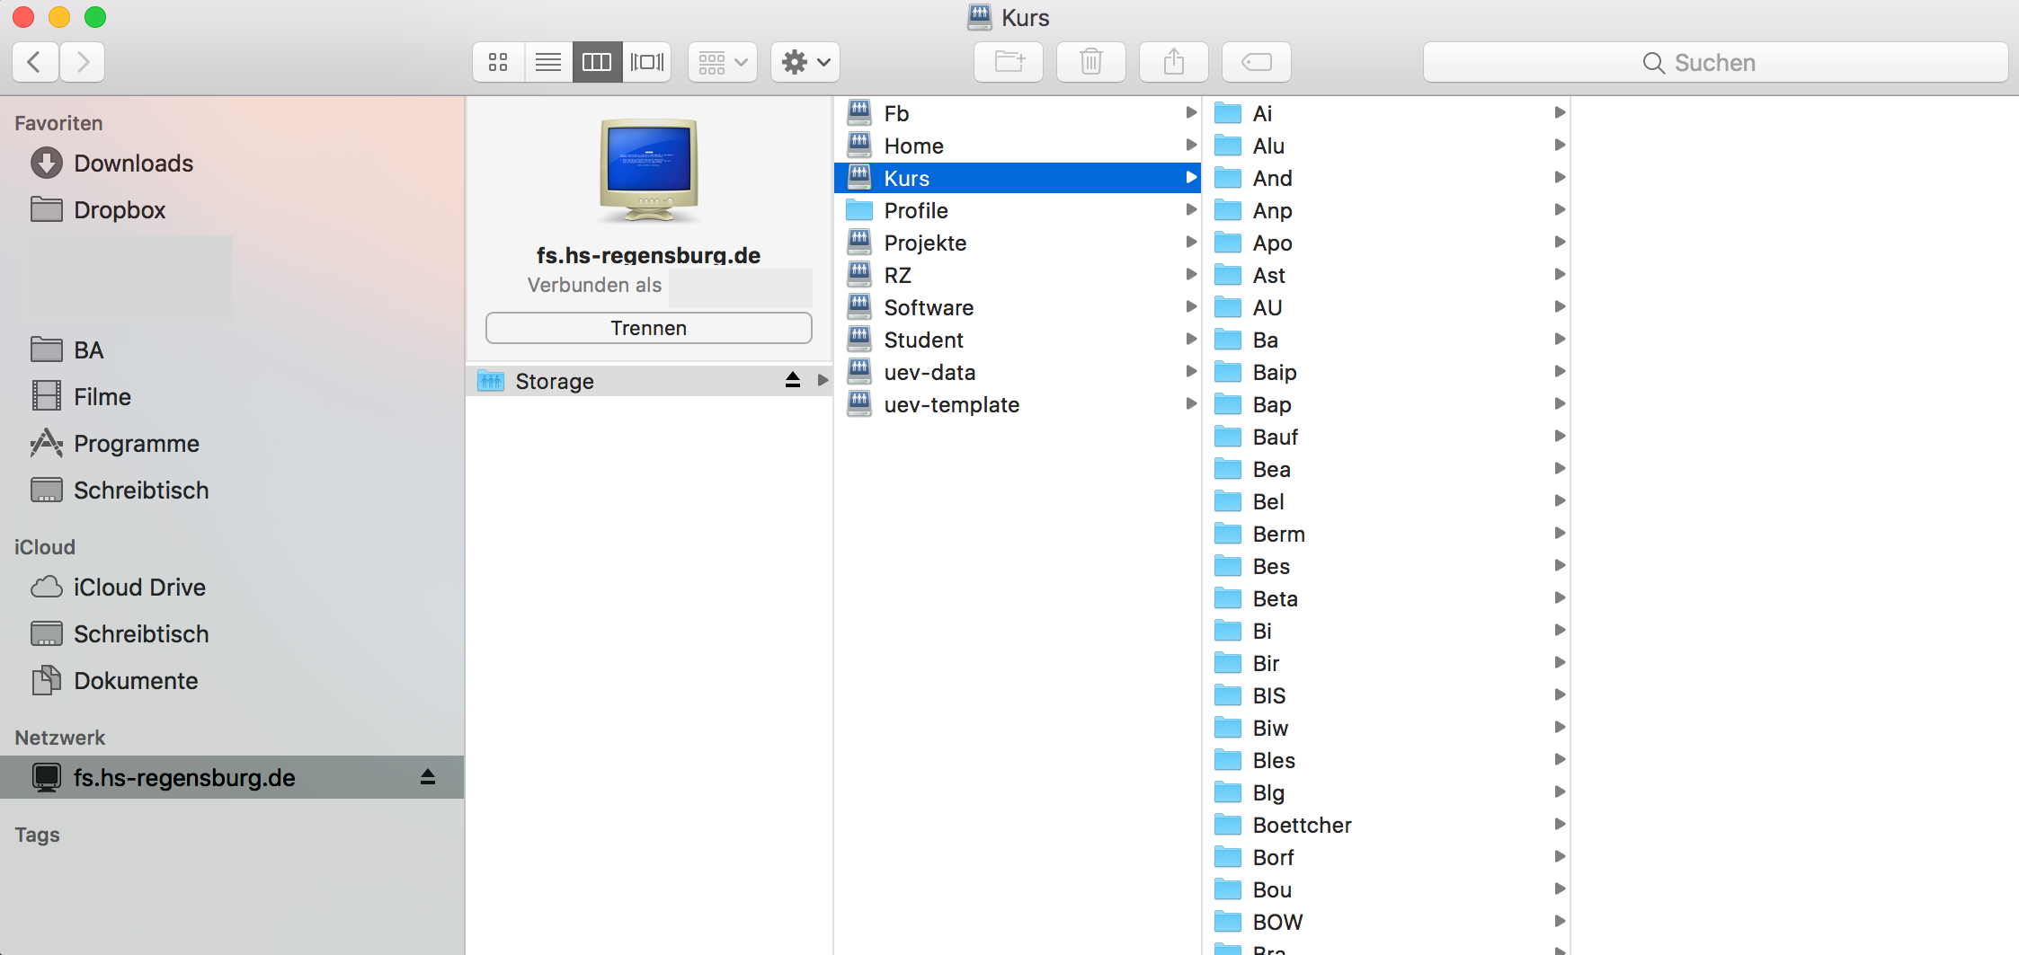2019x955 pixels.
Task: Eject fs.hs-regensburg.de in the sidebar
Action: (428, 777)
